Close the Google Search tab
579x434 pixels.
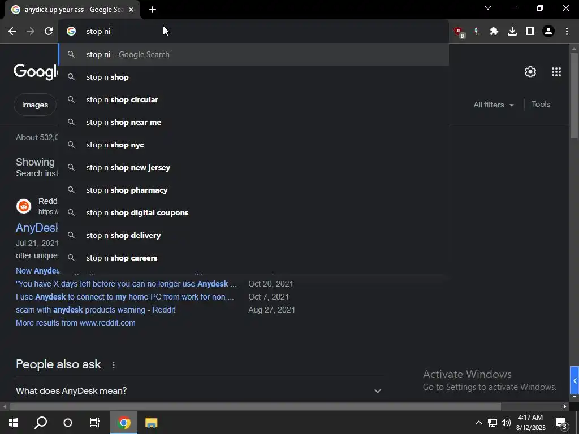(131, 10)
